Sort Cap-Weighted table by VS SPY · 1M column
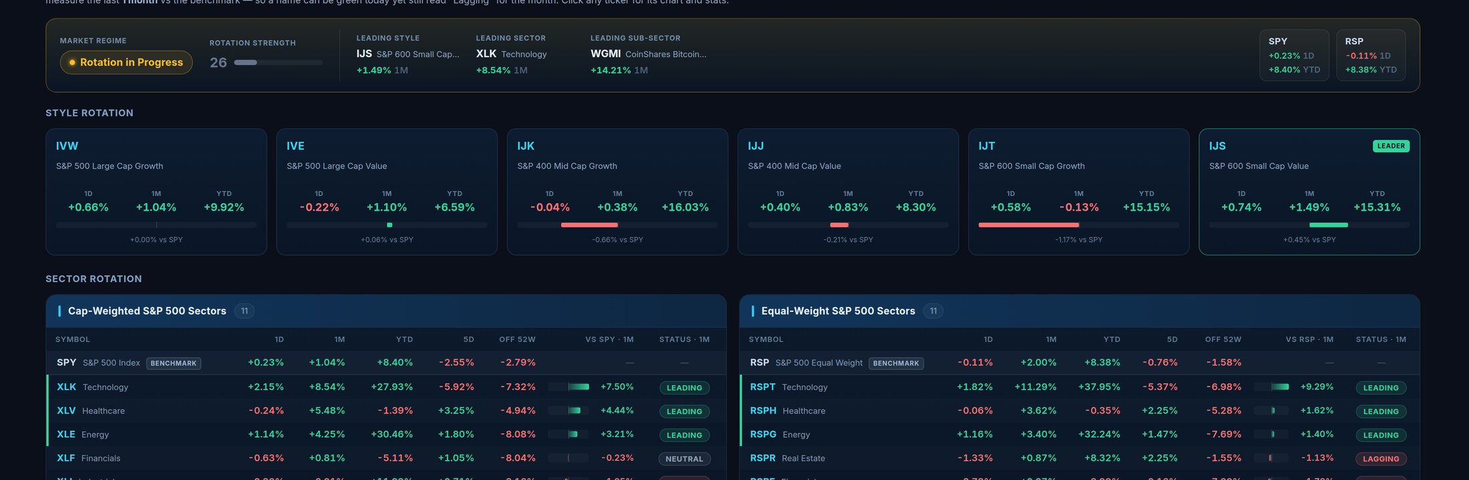 [x=610, y=339]
